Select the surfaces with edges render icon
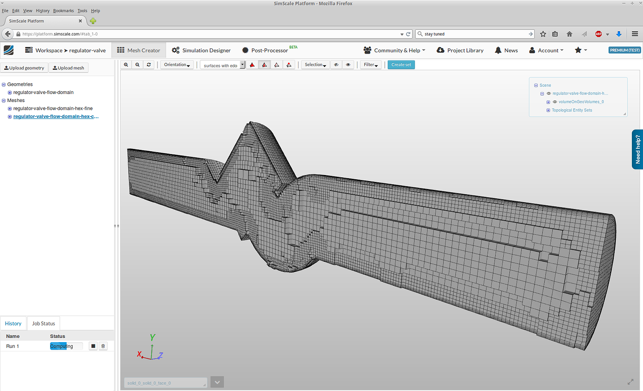 point(264,65)
